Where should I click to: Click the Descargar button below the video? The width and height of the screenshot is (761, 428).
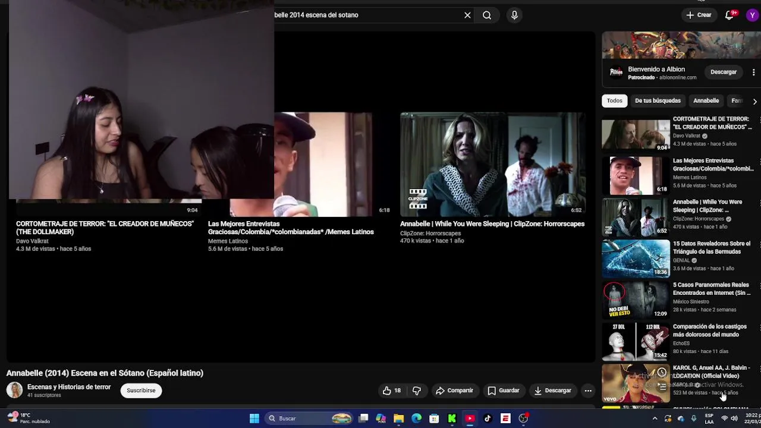click(x=552, y=391)
